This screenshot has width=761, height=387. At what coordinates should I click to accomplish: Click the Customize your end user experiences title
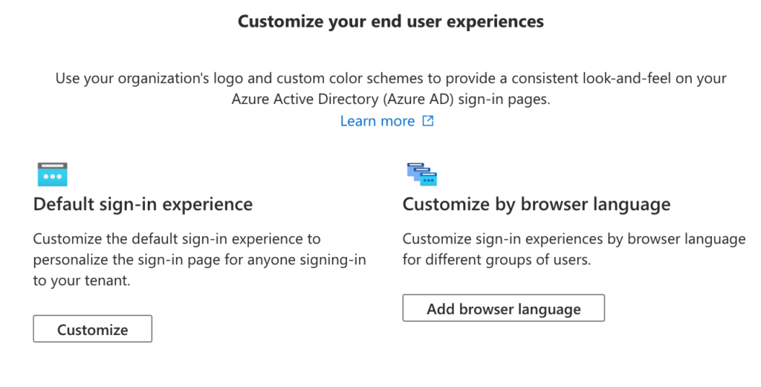pyautogui.click(x=391, y=22)
